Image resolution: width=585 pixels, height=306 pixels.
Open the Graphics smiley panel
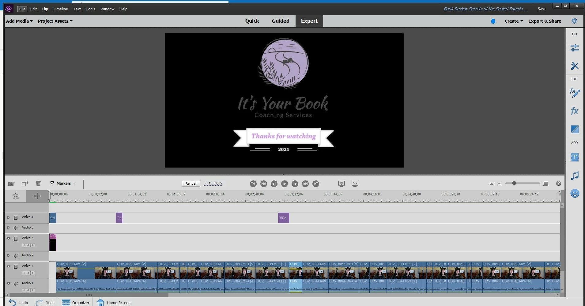(575, 193)
